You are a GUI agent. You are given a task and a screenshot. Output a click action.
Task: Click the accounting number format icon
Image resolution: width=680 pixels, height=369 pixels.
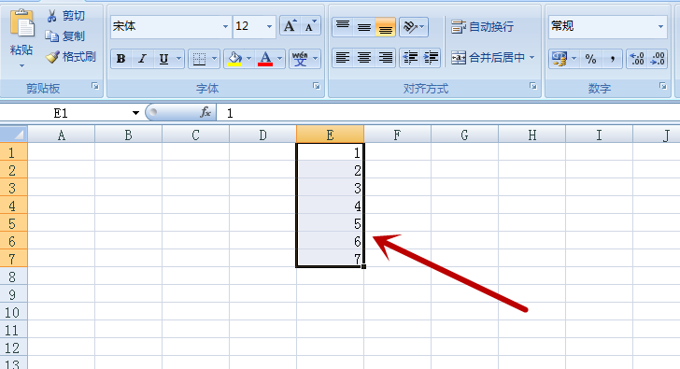pyautogui.click(x=560, y=59)
